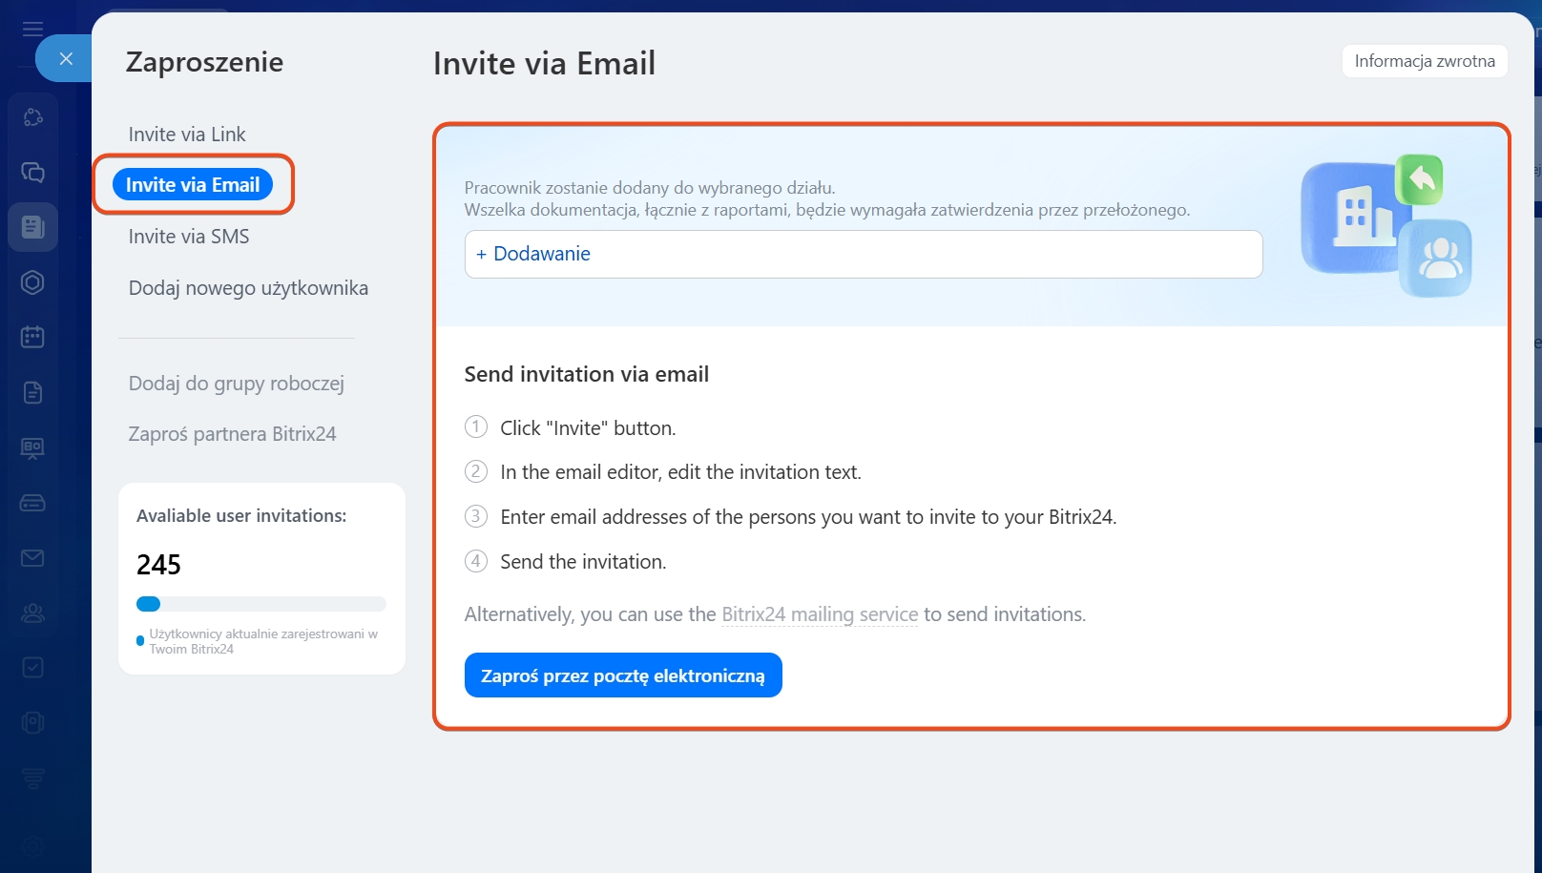This screenshot has height=873, width=1542.
Task: Go to Invite via SMS section
Action: 189,237
